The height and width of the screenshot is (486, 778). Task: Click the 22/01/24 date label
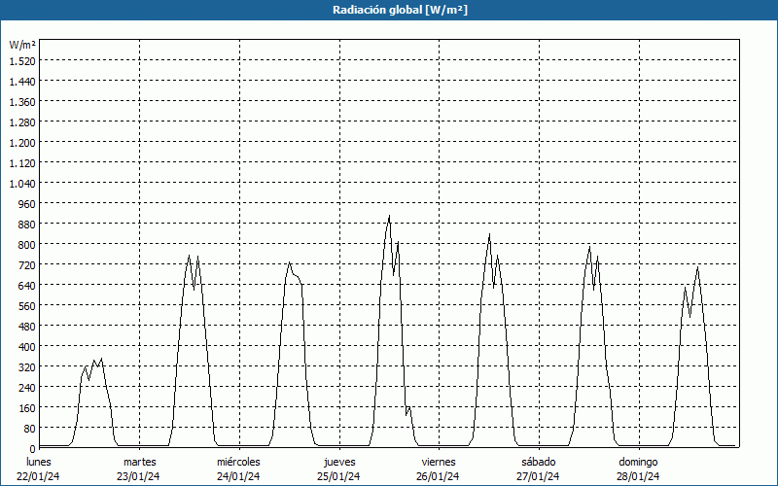38,476
